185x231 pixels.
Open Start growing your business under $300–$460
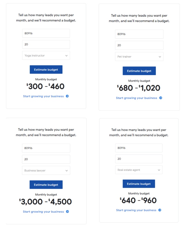[43, 96]
